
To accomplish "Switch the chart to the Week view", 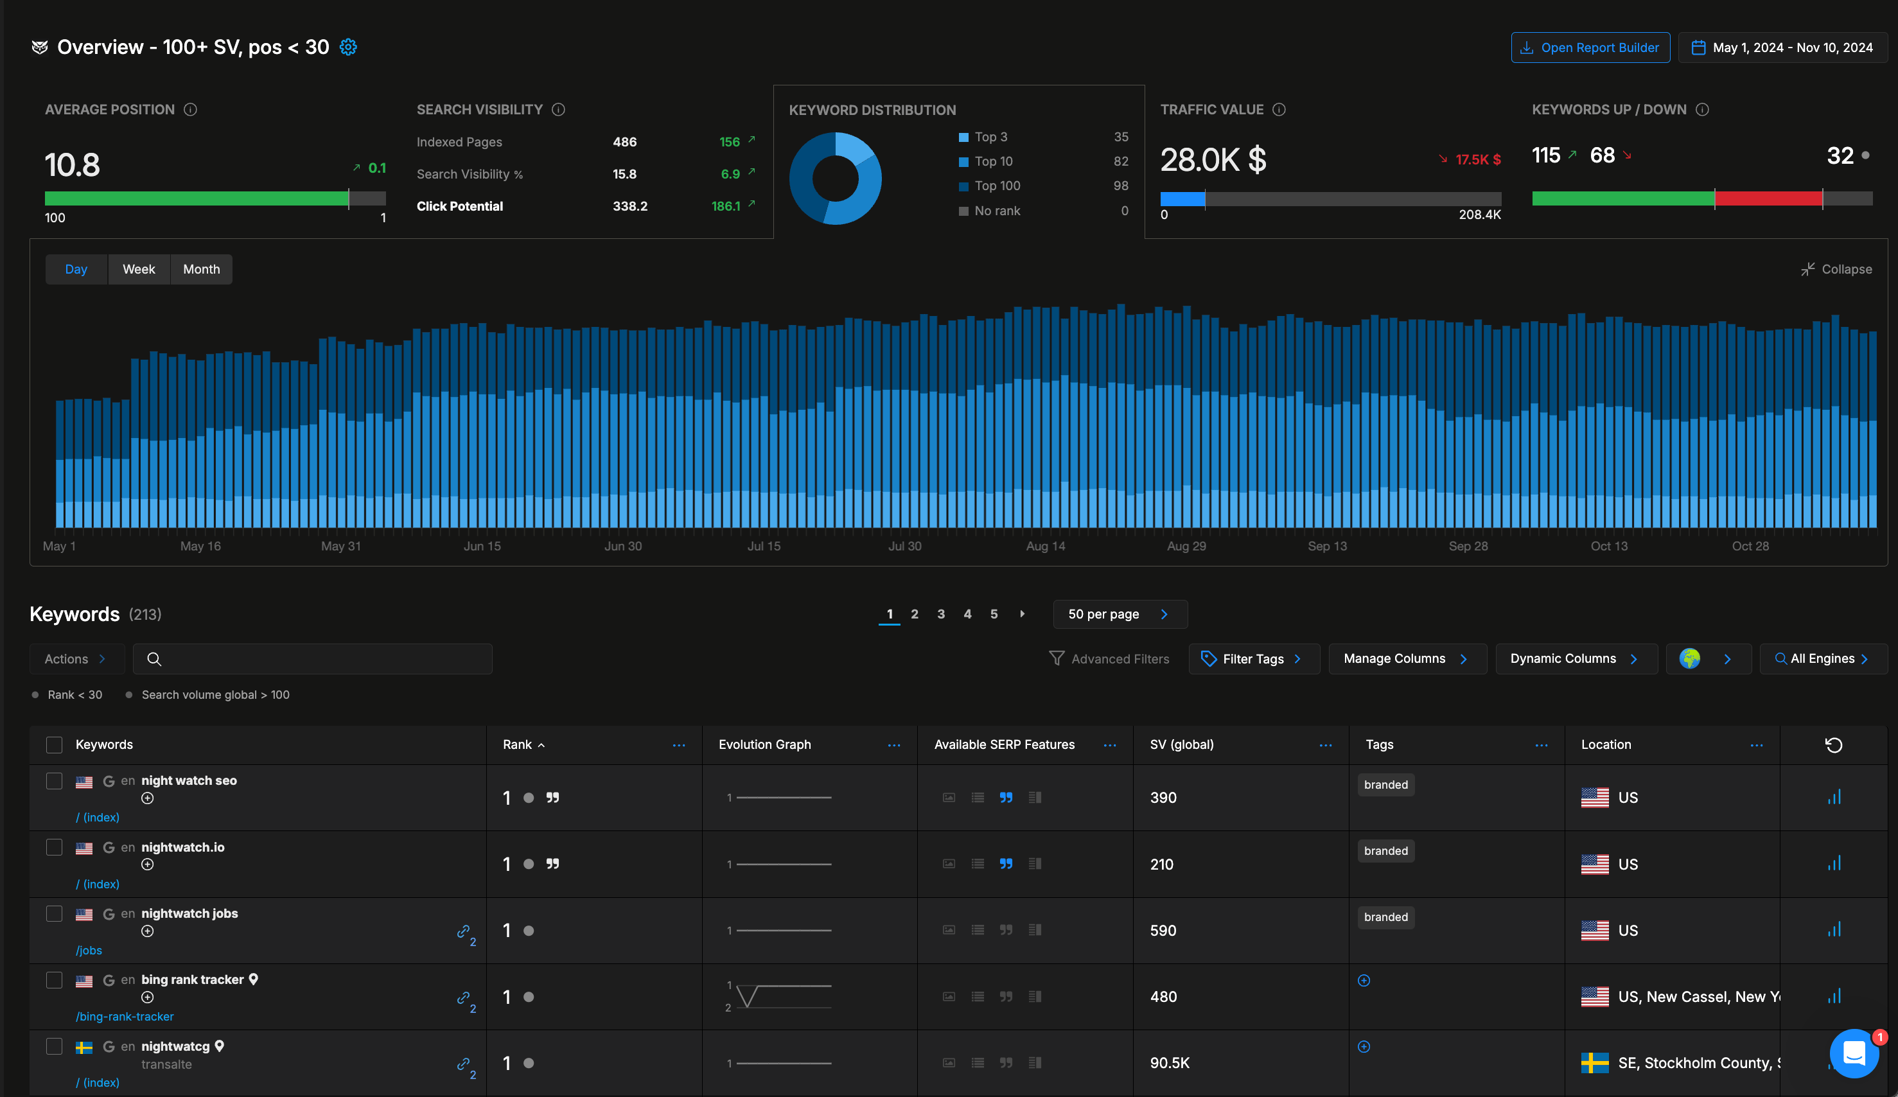I will tap(139, 269).
